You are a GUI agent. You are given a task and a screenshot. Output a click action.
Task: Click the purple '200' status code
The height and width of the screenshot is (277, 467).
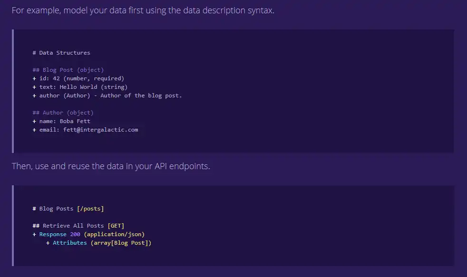tap(75, 234)
